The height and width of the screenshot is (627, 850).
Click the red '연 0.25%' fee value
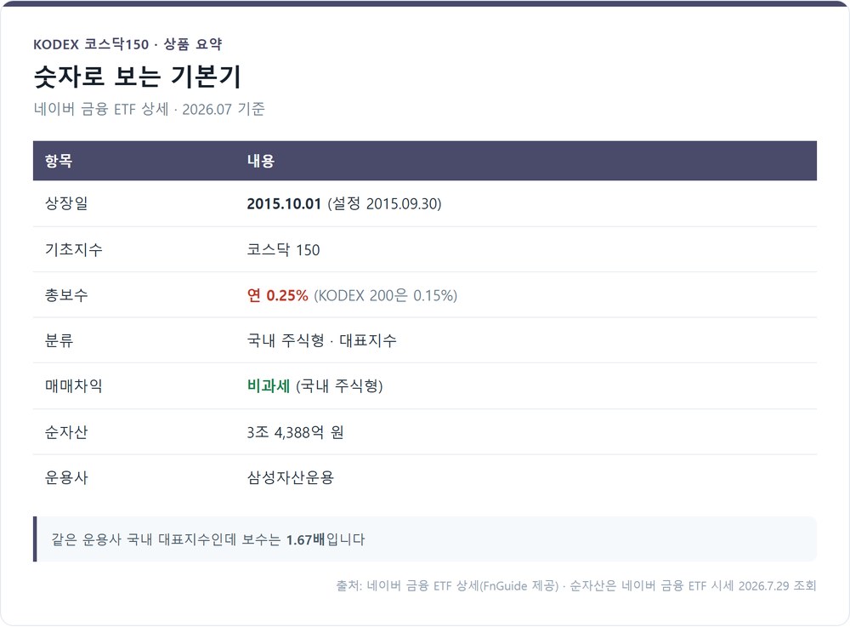[278, 295]
